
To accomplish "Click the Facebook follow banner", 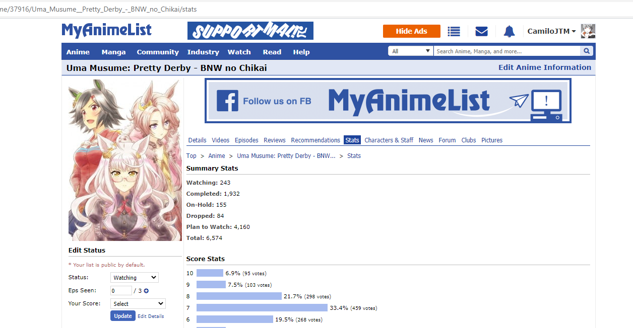I will (388, 101).
